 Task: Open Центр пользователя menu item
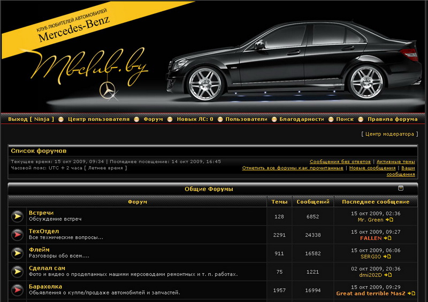pyautogui.click(x=98, y=119)
